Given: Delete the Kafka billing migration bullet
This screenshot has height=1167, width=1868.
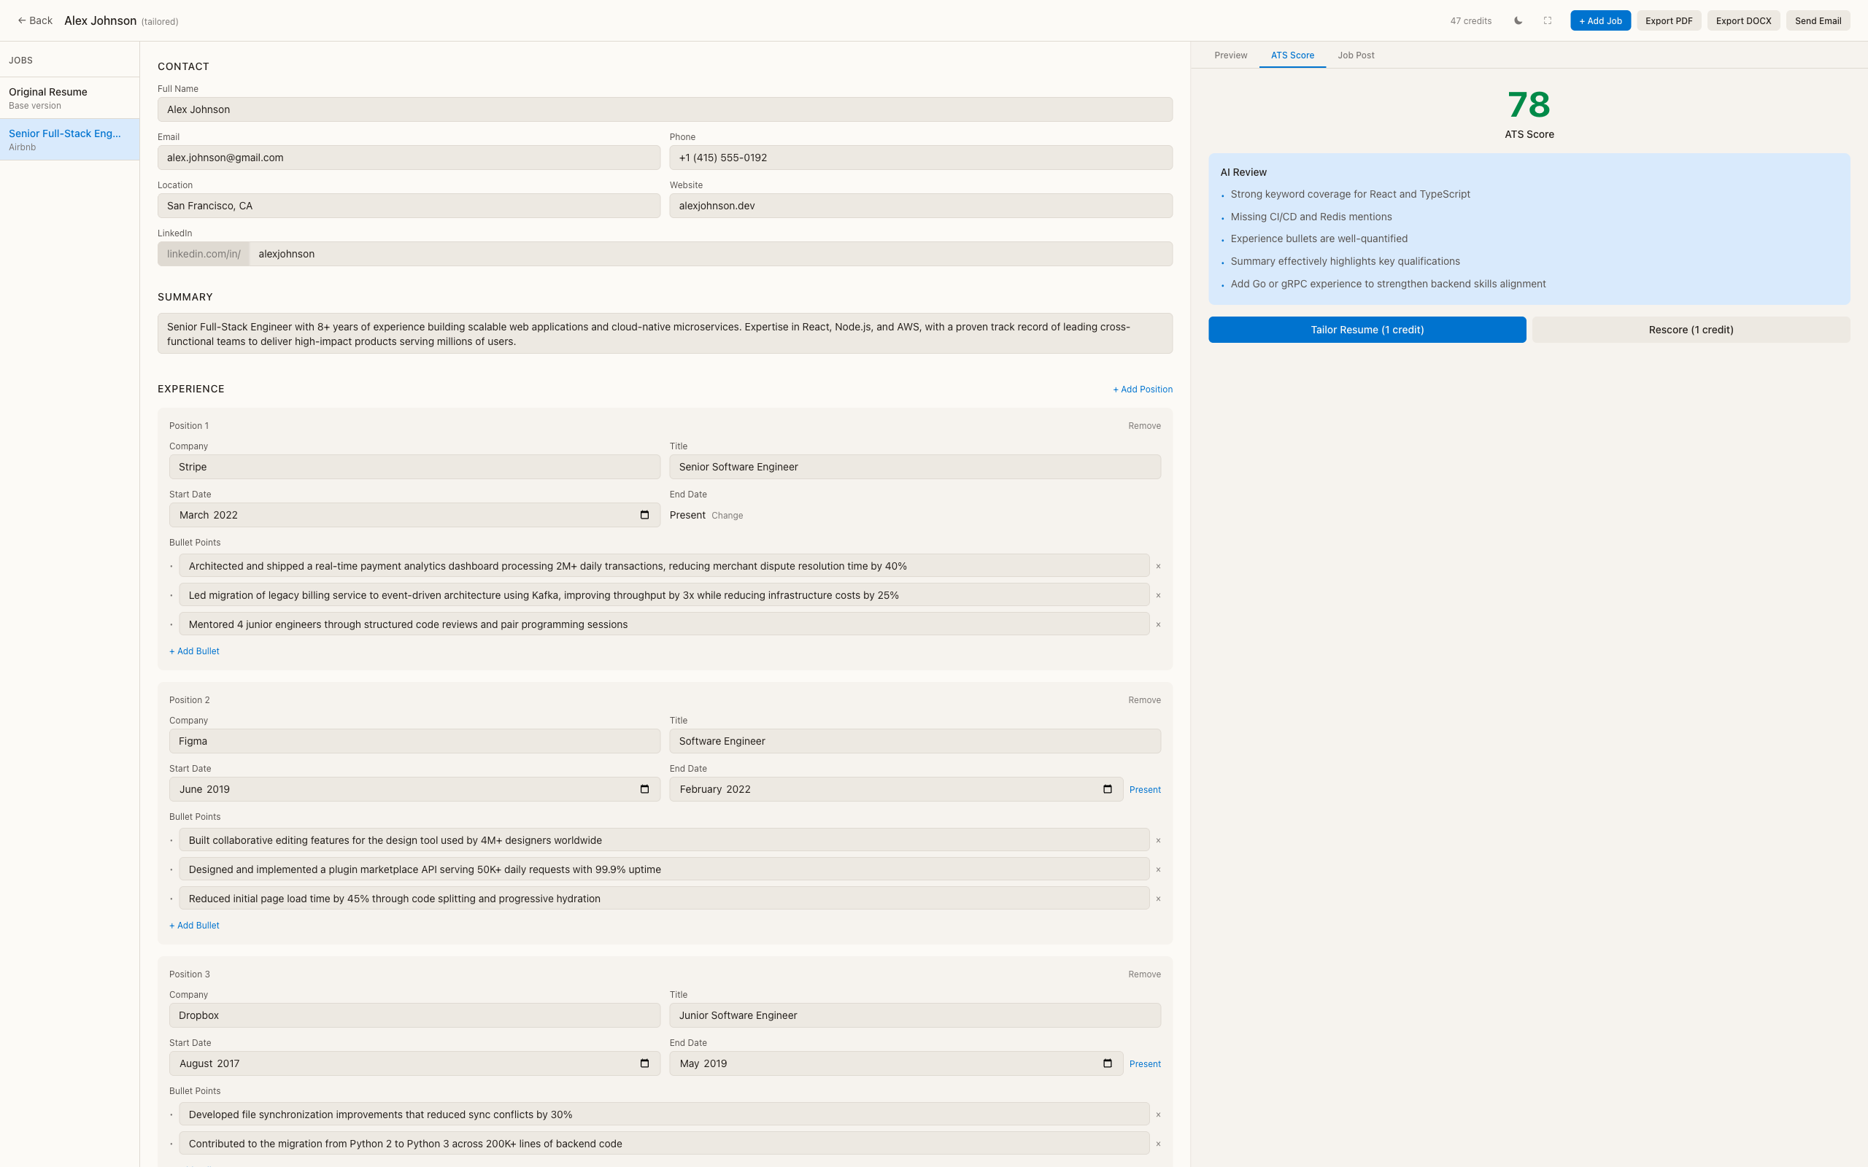Looking at the screenshot, I should pos(1158,595).
